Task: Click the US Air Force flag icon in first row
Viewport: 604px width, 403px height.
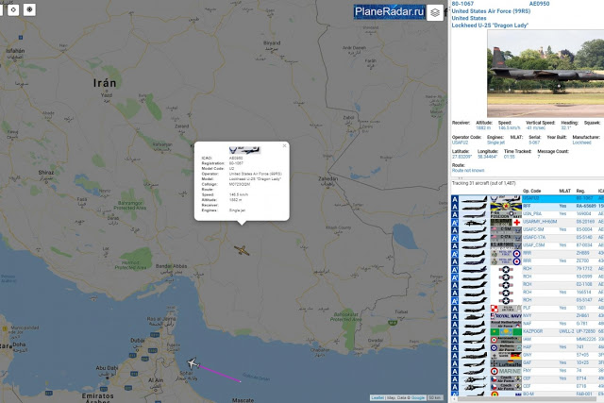Action: tap(506, 199)
